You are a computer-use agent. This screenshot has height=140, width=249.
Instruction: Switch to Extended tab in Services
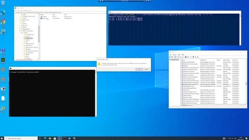pyautogui.click(x=184, y=105)
